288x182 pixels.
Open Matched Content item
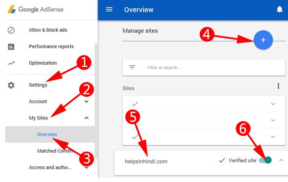click(x=55, y=151)
